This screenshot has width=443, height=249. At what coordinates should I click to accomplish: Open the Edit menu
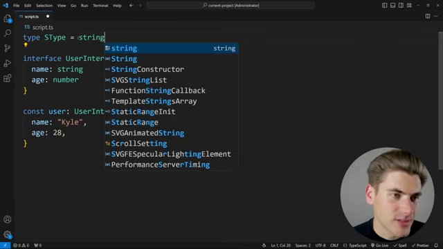pyautogui.click(x=28, y=6)
